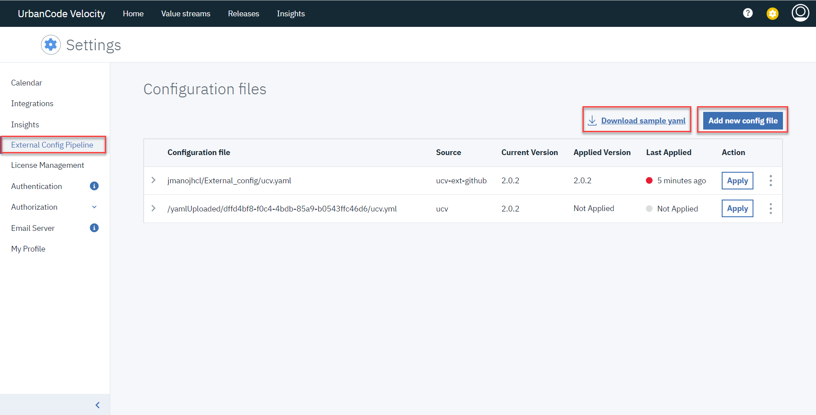Collapse the left sidebar panel
Screen dimensions: 816x415
(x=97, y=405)
